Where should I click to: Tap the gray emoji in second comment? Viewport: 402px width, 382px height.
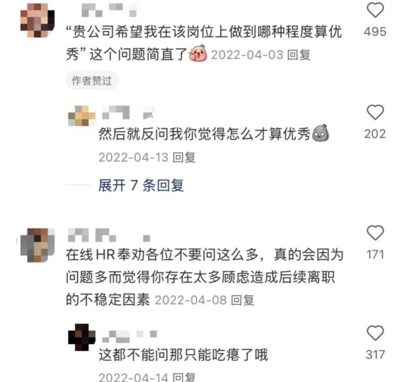click(x=321, y=133)
